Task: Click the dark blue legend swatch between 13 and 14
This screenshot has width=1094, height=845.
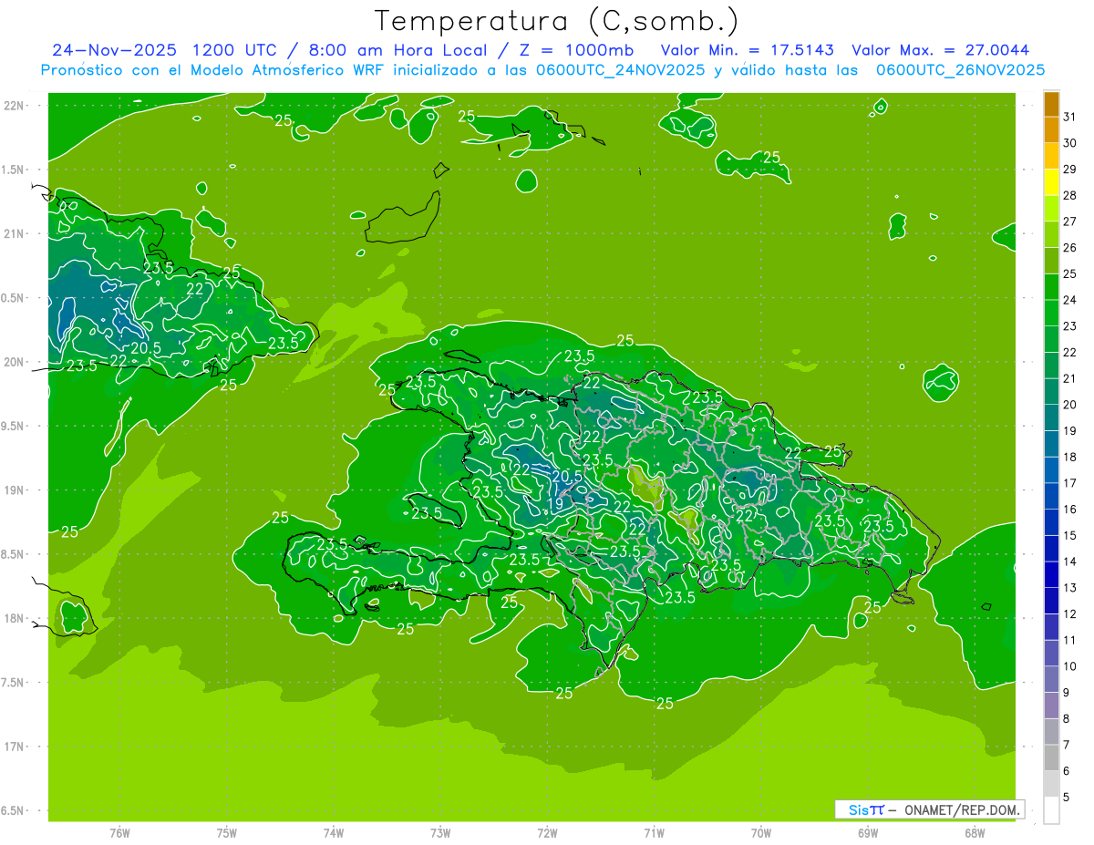Action: tap(1051, 574)
